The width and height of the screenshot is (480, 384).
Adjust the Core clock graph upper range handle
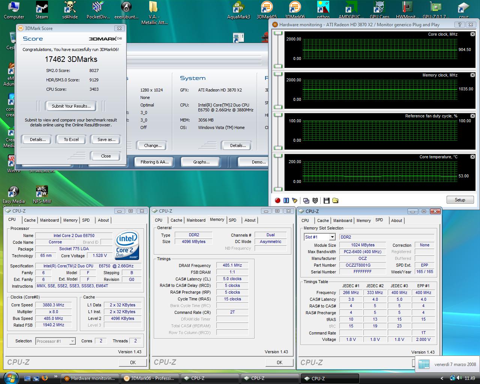point(278,34)
